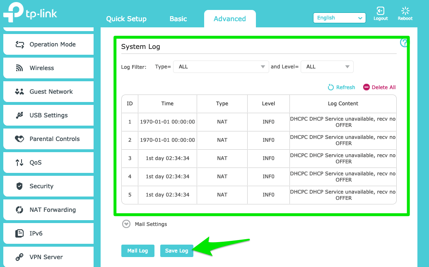Switch to the Basic tab
The image size is (429, 267).
coord(178,19)
